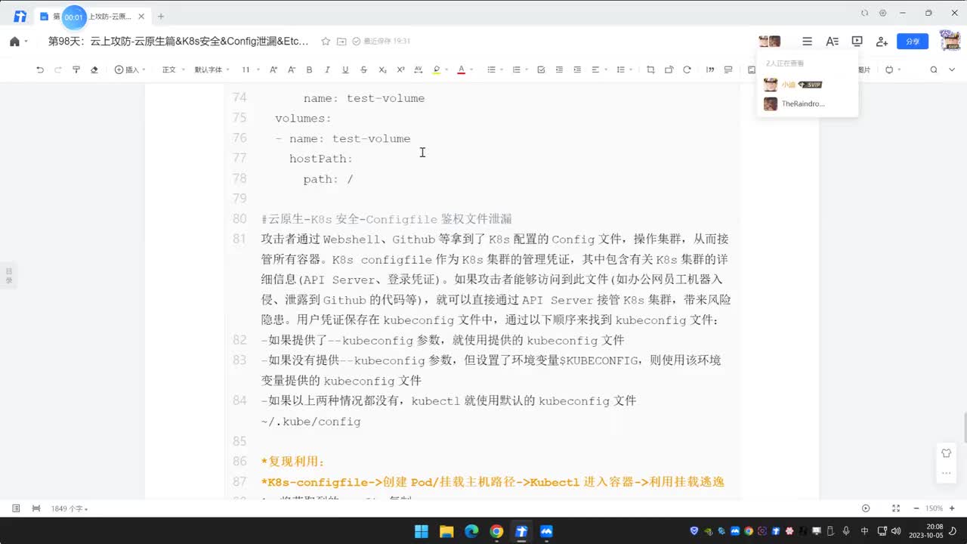Click the collaborator avatars group
This screenshot has height=544, width=967.
(x=770, y=42)
